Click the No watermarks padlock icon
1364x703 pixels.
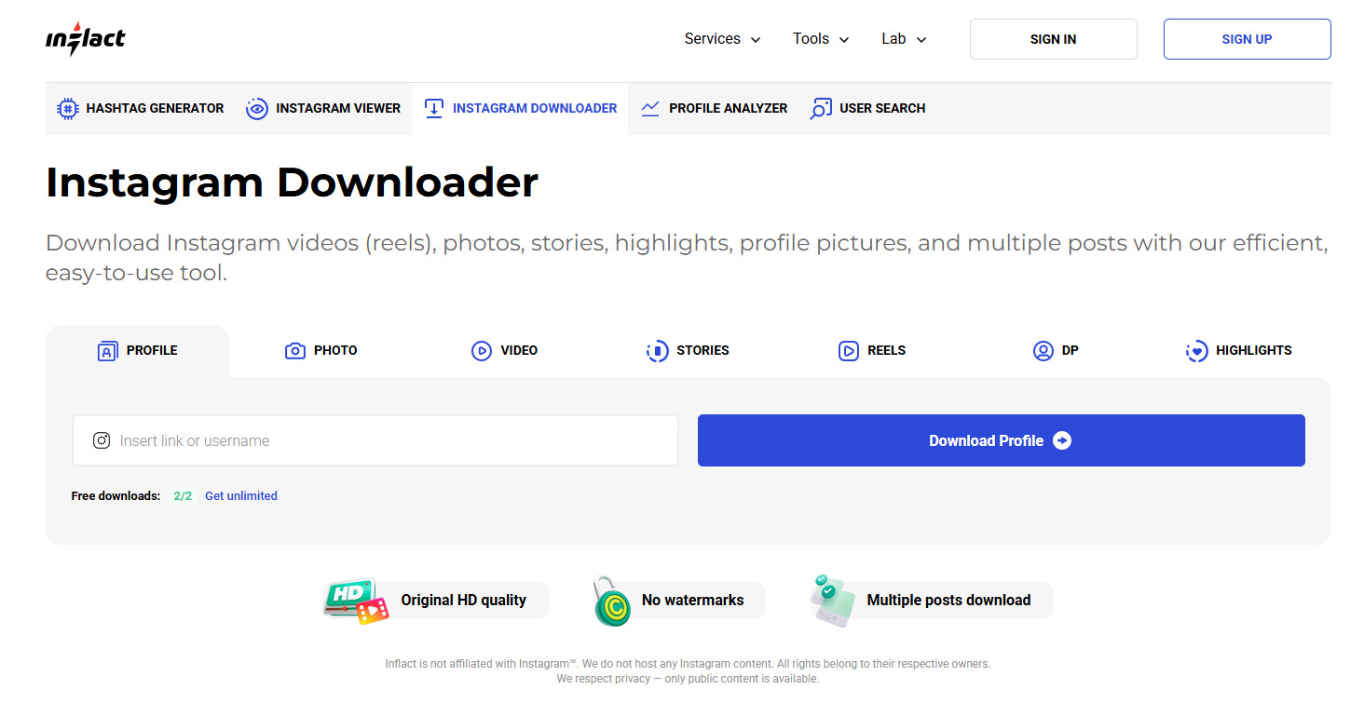(612, 601)
